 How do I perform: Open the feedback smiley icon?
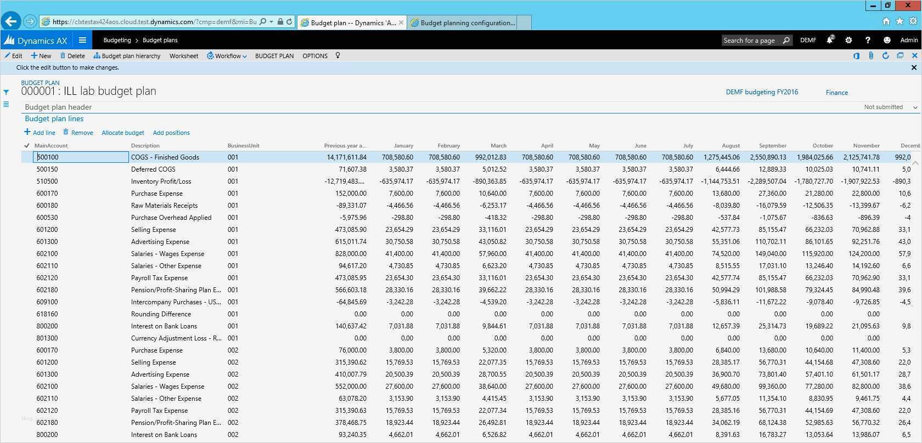click(887, 40)
